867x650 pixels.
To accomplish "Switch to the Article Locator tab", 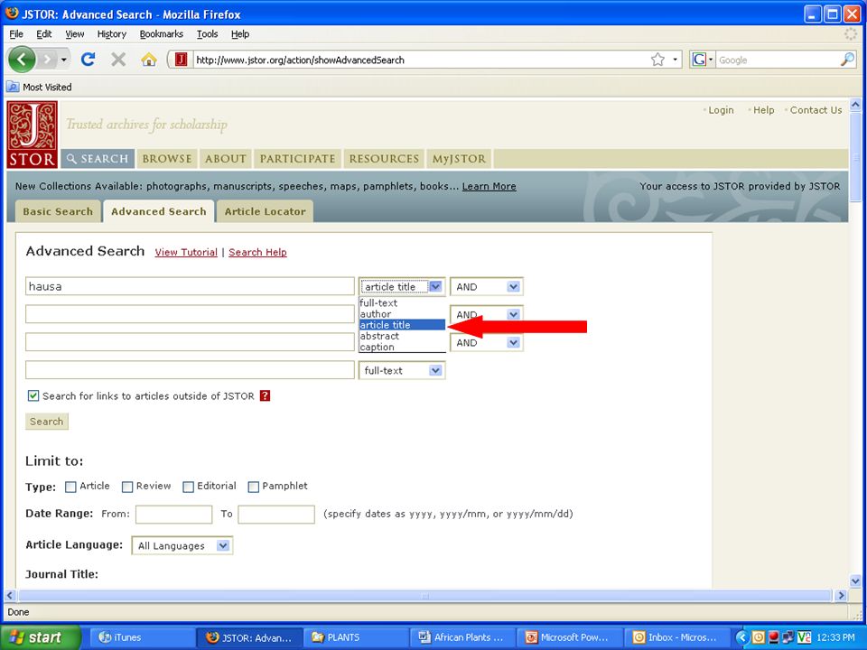I will pos(265,211).
